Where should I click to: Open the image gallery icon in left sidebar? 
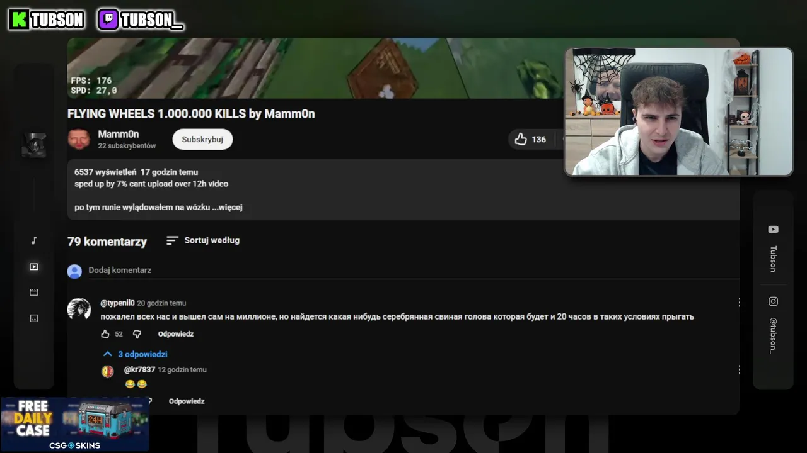[34, 318]
